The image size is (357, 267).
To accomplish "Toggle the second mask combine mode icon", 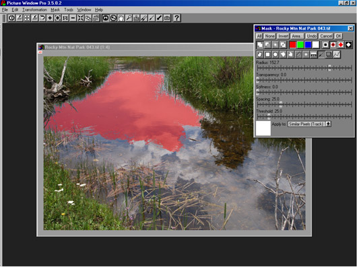I will pos(267,45).
